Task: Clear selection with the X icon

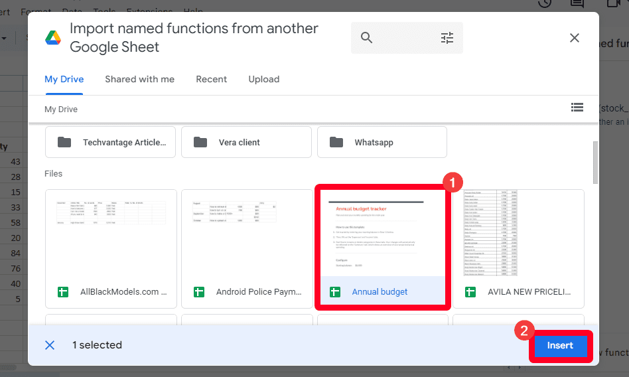Action: tap(50, 345)
